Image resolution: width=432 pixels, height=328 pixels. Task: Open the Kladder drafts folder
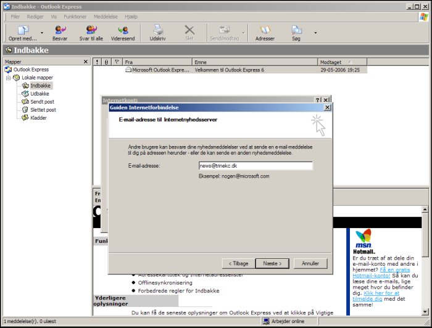pos(38,118)
